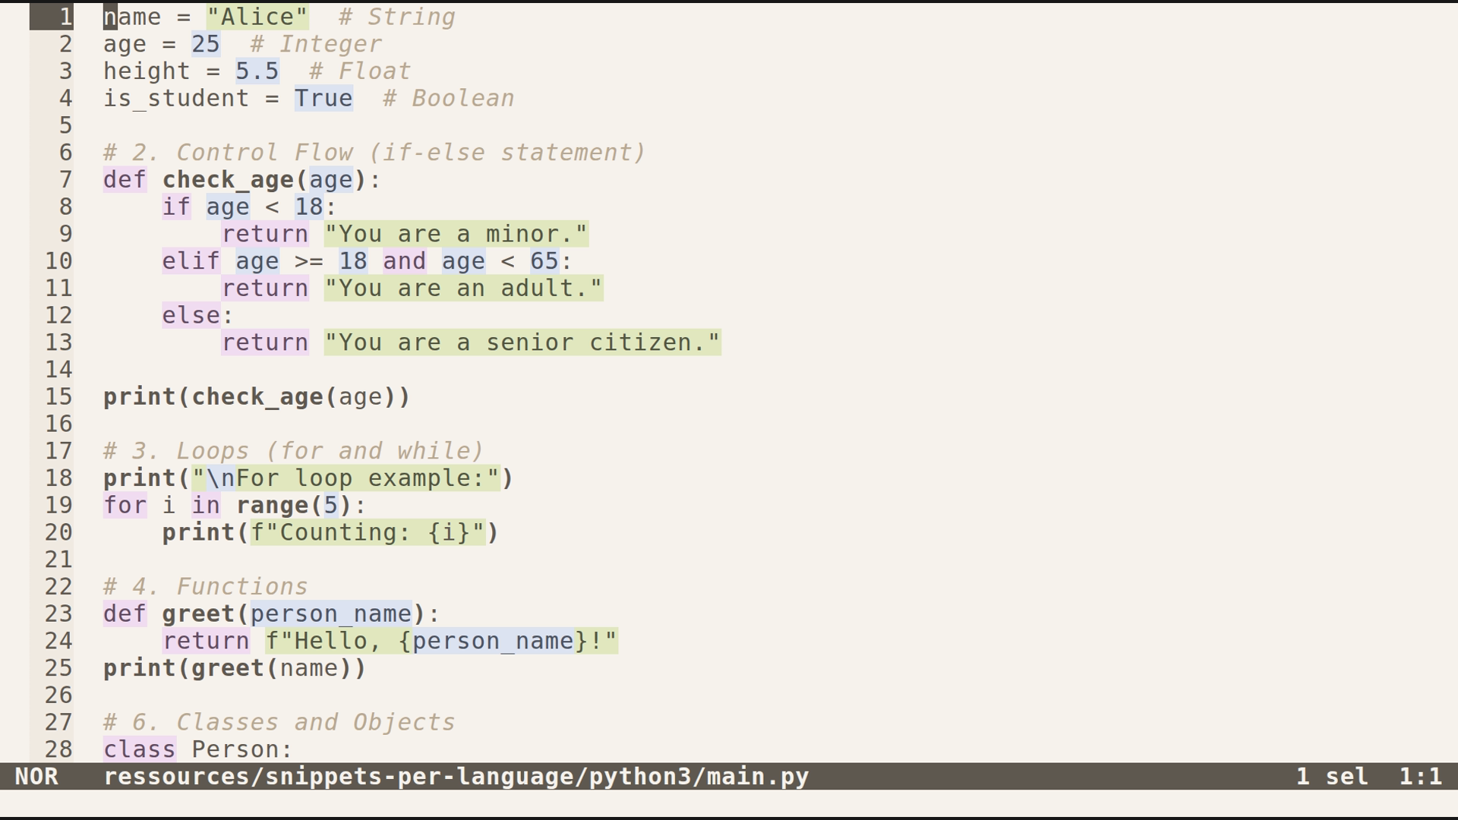1458x820 pixels.
Task: Click line number 1 in the gutter
Action: (x=65, y=16)
